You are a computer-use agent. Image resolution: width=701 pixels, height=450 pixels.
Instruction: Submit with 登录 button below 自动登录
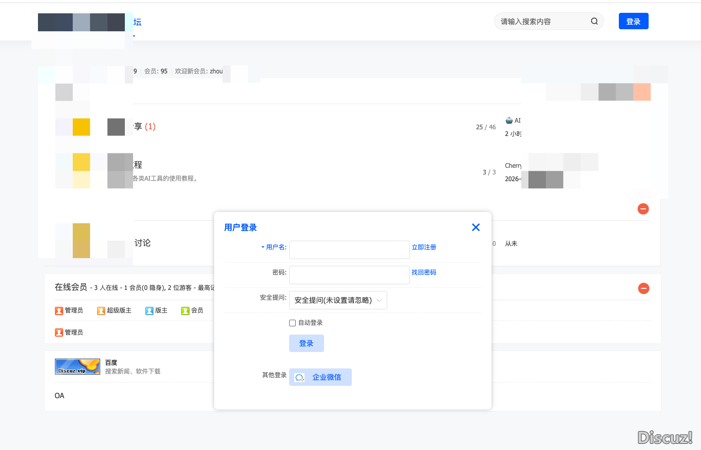[307, 343]
